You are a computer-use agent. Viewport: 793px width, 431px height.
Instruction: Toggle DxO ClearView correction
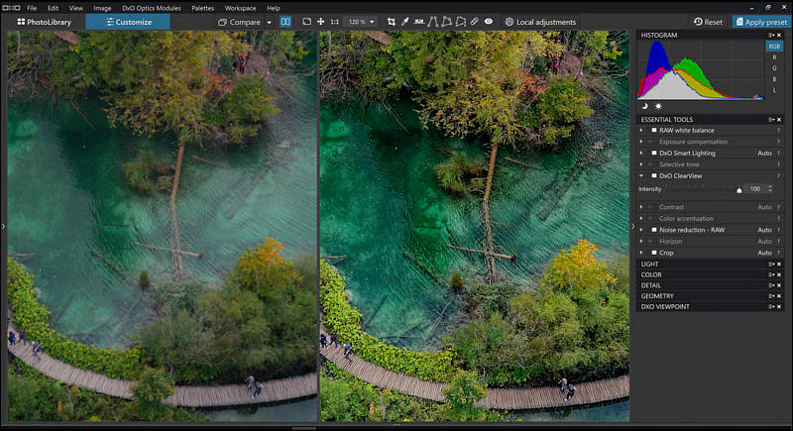[x=653, y=175]
